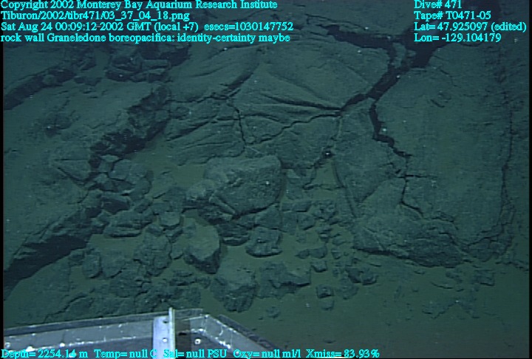Viewport: 532px width, 359px height.
Task: Click the '(local +7)' timezone text
Action: (170, 27)
